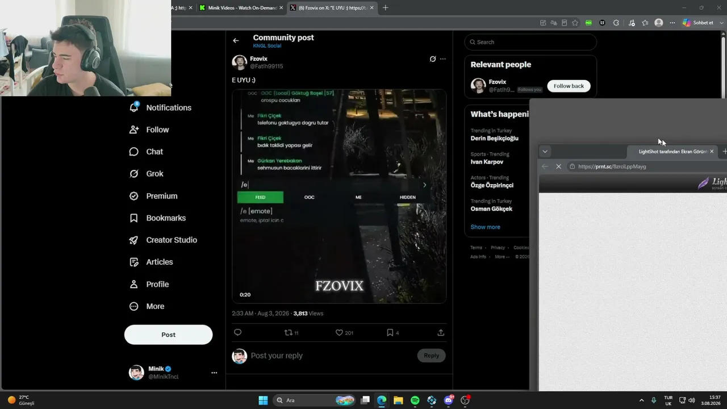This screenshot has height=409, width=727.
Task: Select the LightShot tab in popup window
Action: tap(671, 152)
